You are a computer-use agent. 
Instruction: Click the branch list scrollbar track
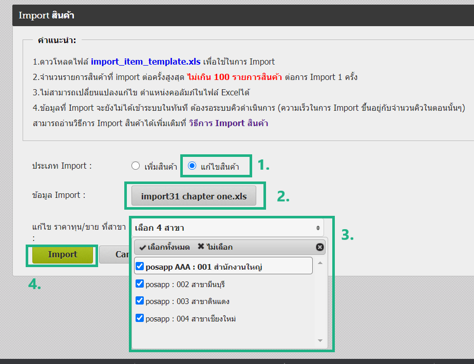(x=320, y=302)
